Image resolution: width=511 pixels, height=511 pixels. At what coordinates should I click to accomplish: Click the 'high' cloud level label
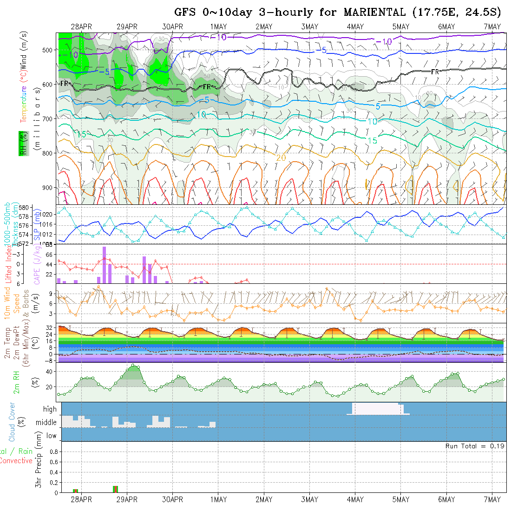point(50,409)
